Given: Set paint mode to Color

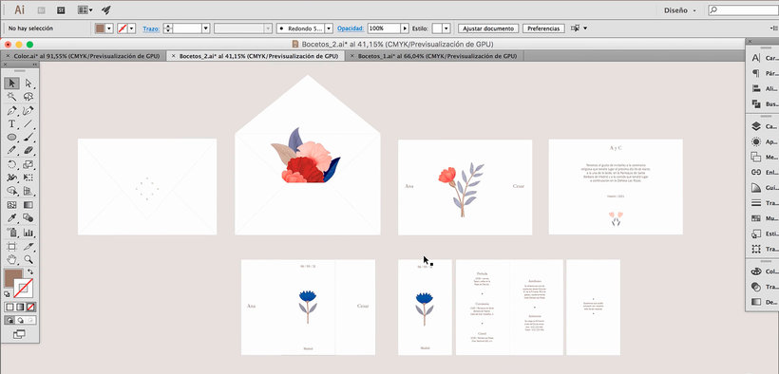Looking at the screenshot, I should point(9,307).
